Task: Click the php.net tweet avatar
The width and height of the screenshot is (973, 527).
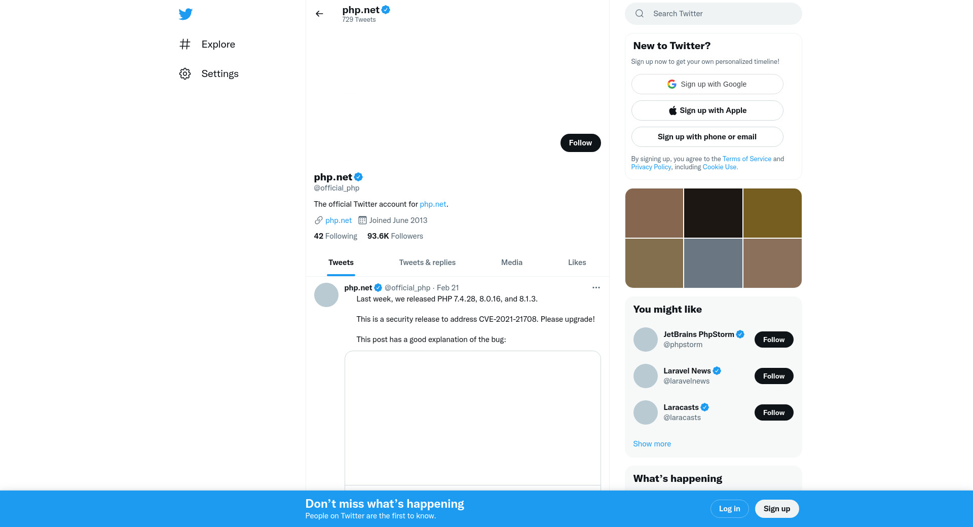Action: [326, 295]
